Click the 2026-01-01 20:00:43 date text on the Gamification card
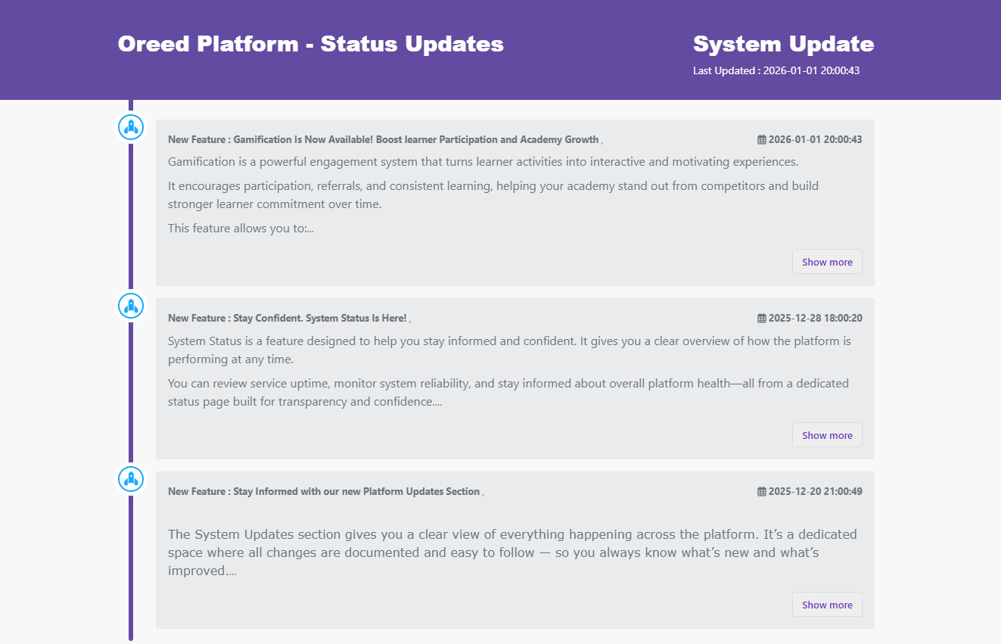The width and height of the screenshot is (1001, 644). (815, 140)
